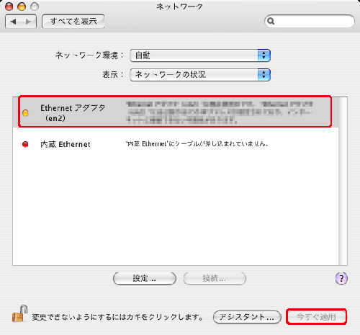Viewport: 360px width, 335px height.
Task: Select the Ethernet アダプタ (en2) row
Action: 175,112
